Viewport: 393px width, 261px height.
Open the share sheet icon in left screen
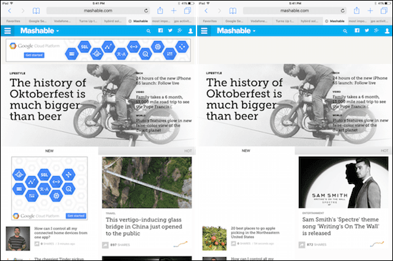[x=160, y=10]
